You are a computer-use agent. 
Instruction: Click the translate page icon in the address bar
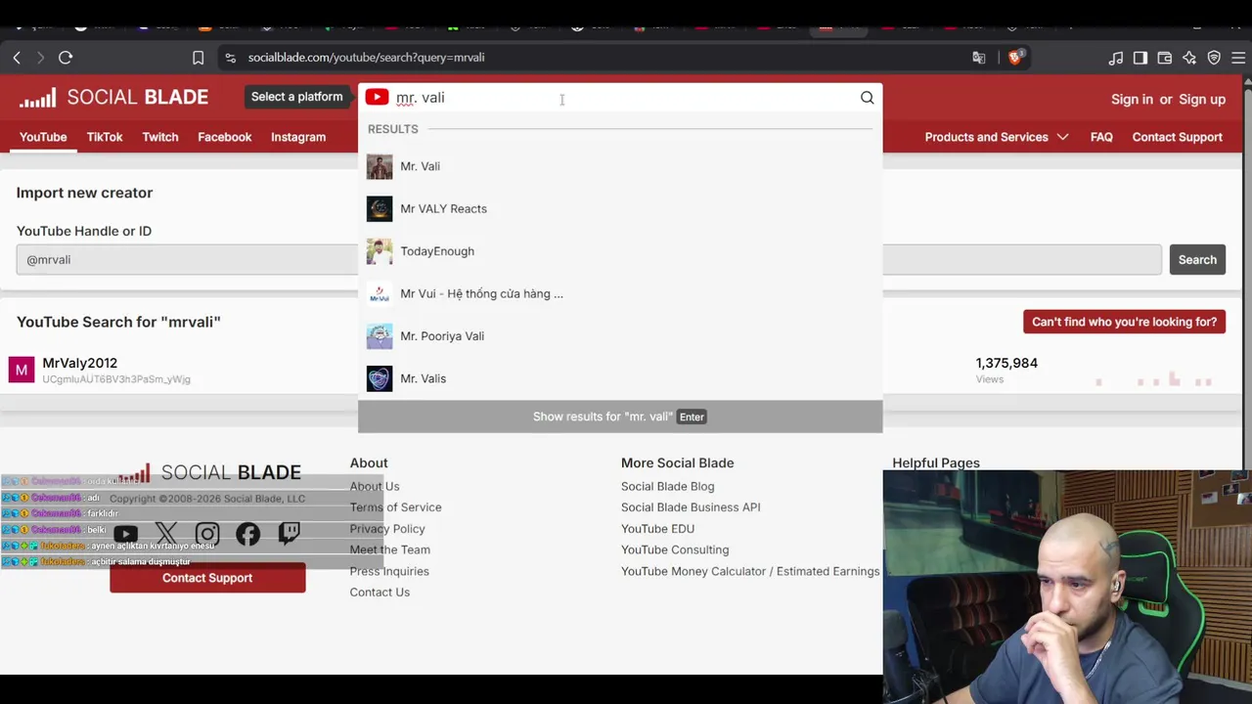coord(979,58)
